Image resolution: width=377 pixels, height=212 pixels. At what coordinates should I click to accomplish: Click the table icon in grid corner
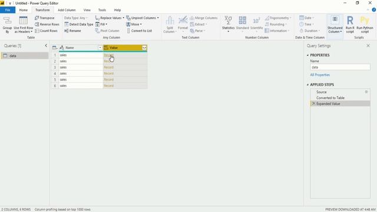coord(55,48)
